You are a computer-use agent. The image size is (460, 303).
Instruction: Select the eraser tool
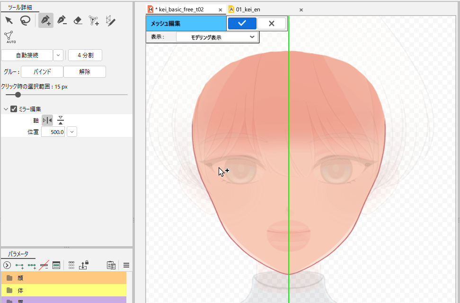tap(78, 20)
